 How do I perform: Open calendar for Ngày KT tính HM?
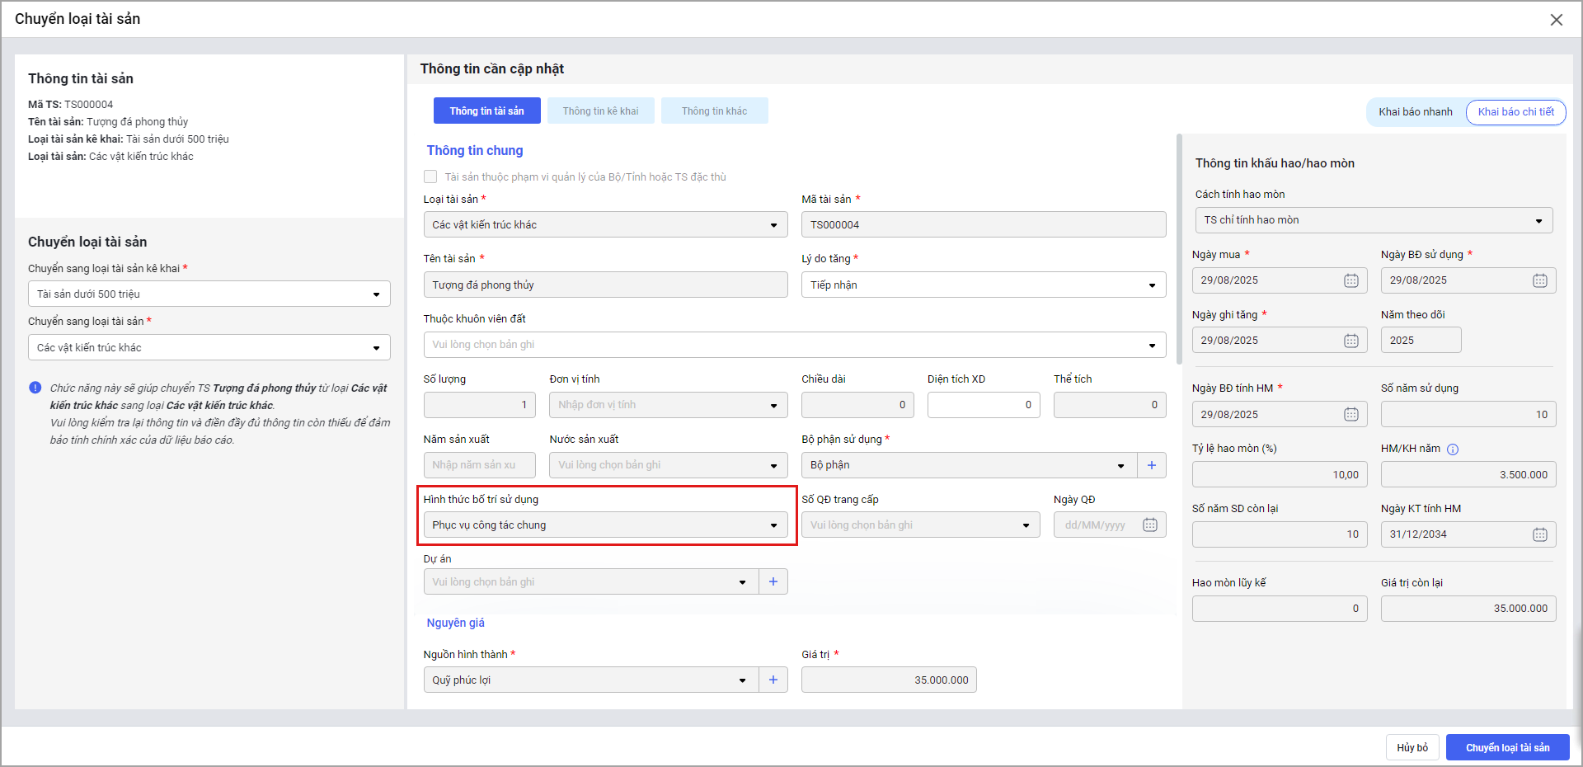coord(1539,534)
